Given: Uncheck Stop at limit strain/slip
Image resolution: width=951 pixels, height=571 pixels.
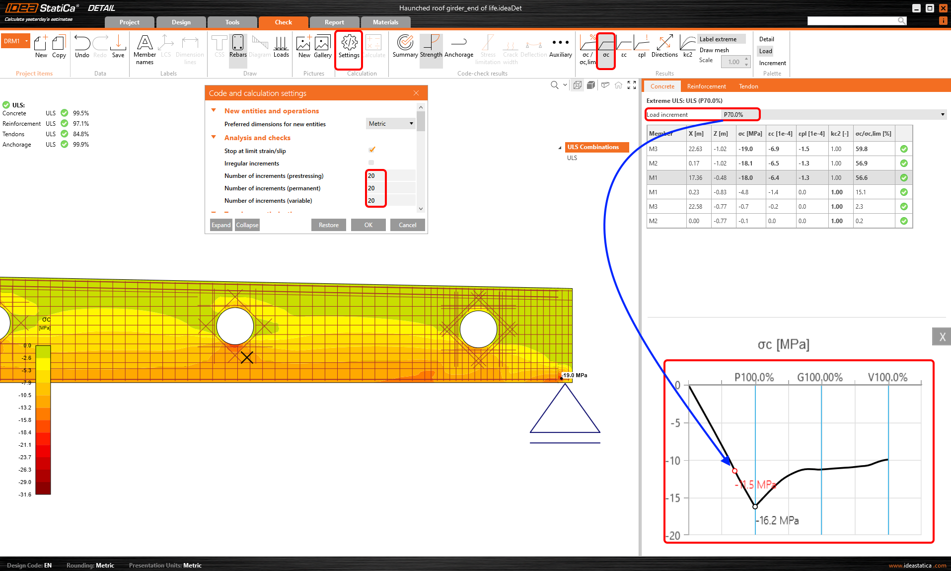Looking at the screenshot, I should pos(371,150).
